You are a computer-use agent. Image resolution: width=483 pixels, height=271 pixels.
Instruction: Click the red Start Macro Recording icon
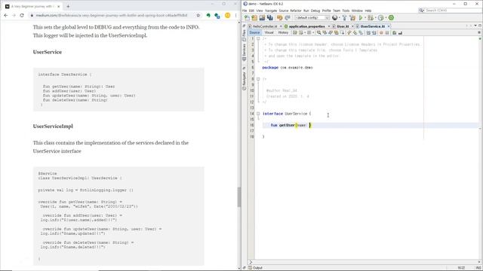381,32
